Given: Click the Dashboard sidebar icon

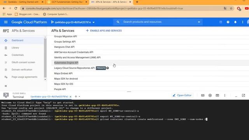Looking at the screenshot, I should tap(6, 40).
